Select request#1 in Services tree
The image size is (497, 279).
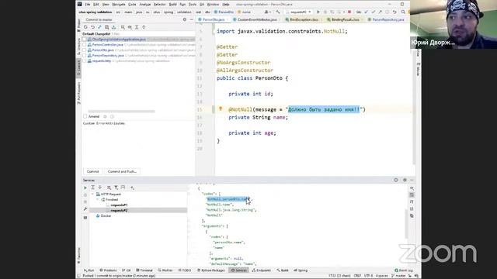pos(119,205)
